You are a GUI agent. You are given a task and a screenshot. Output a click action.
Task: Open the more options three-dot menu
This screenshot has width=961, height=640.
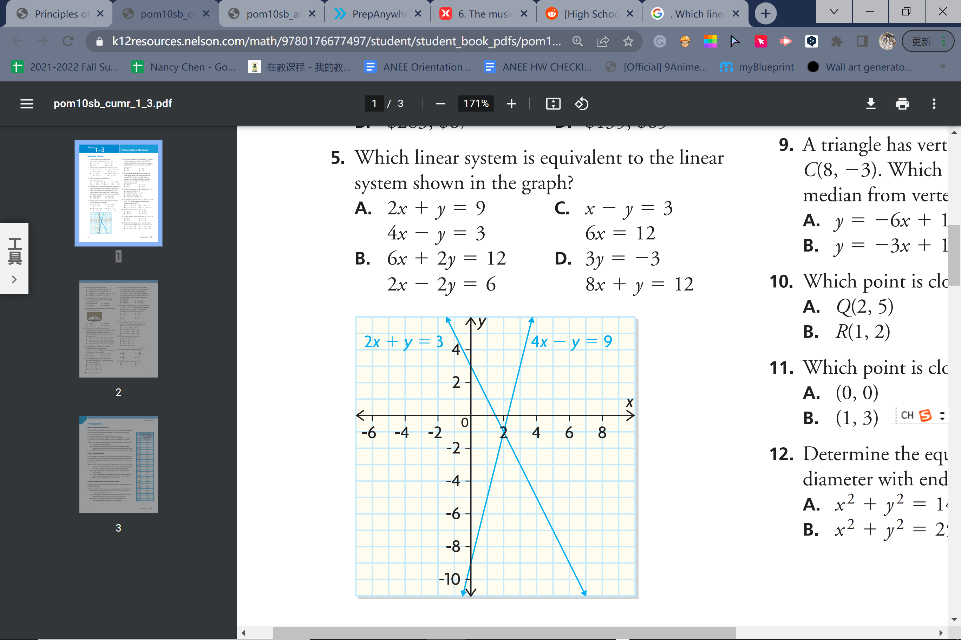(934, 103)
